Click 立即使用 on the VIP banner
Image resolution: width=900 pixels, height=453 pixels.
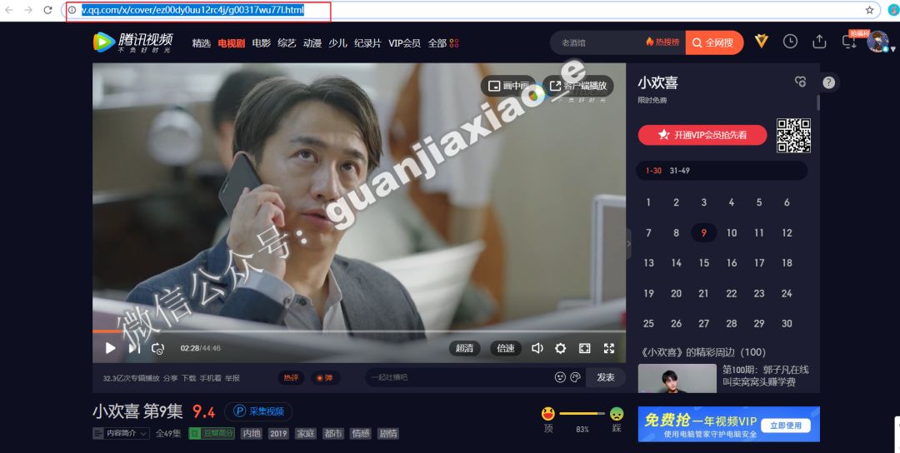(786, 426)
